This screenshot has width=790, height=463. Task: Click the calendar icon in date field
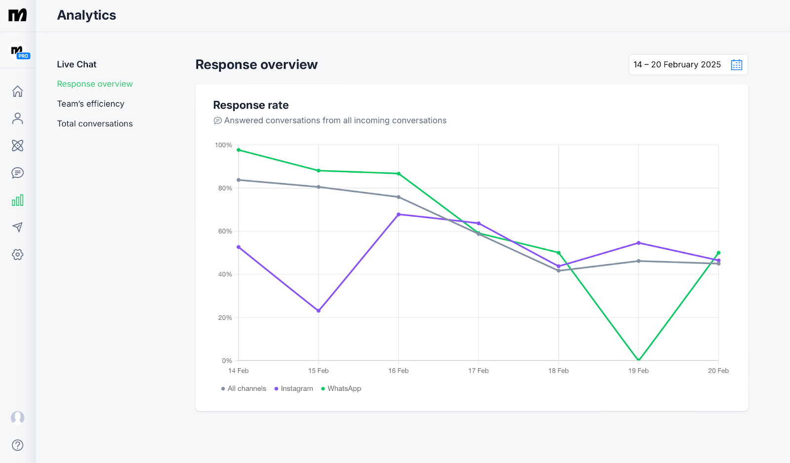point(736,65)
